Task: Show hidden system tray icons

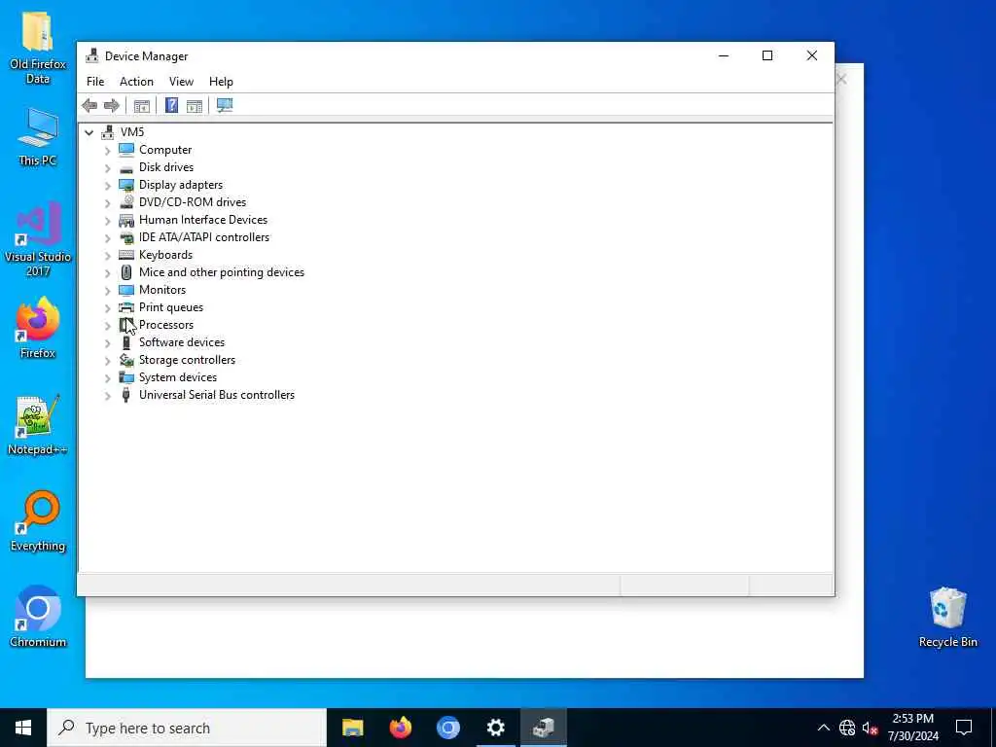Action: coord(823,728)
